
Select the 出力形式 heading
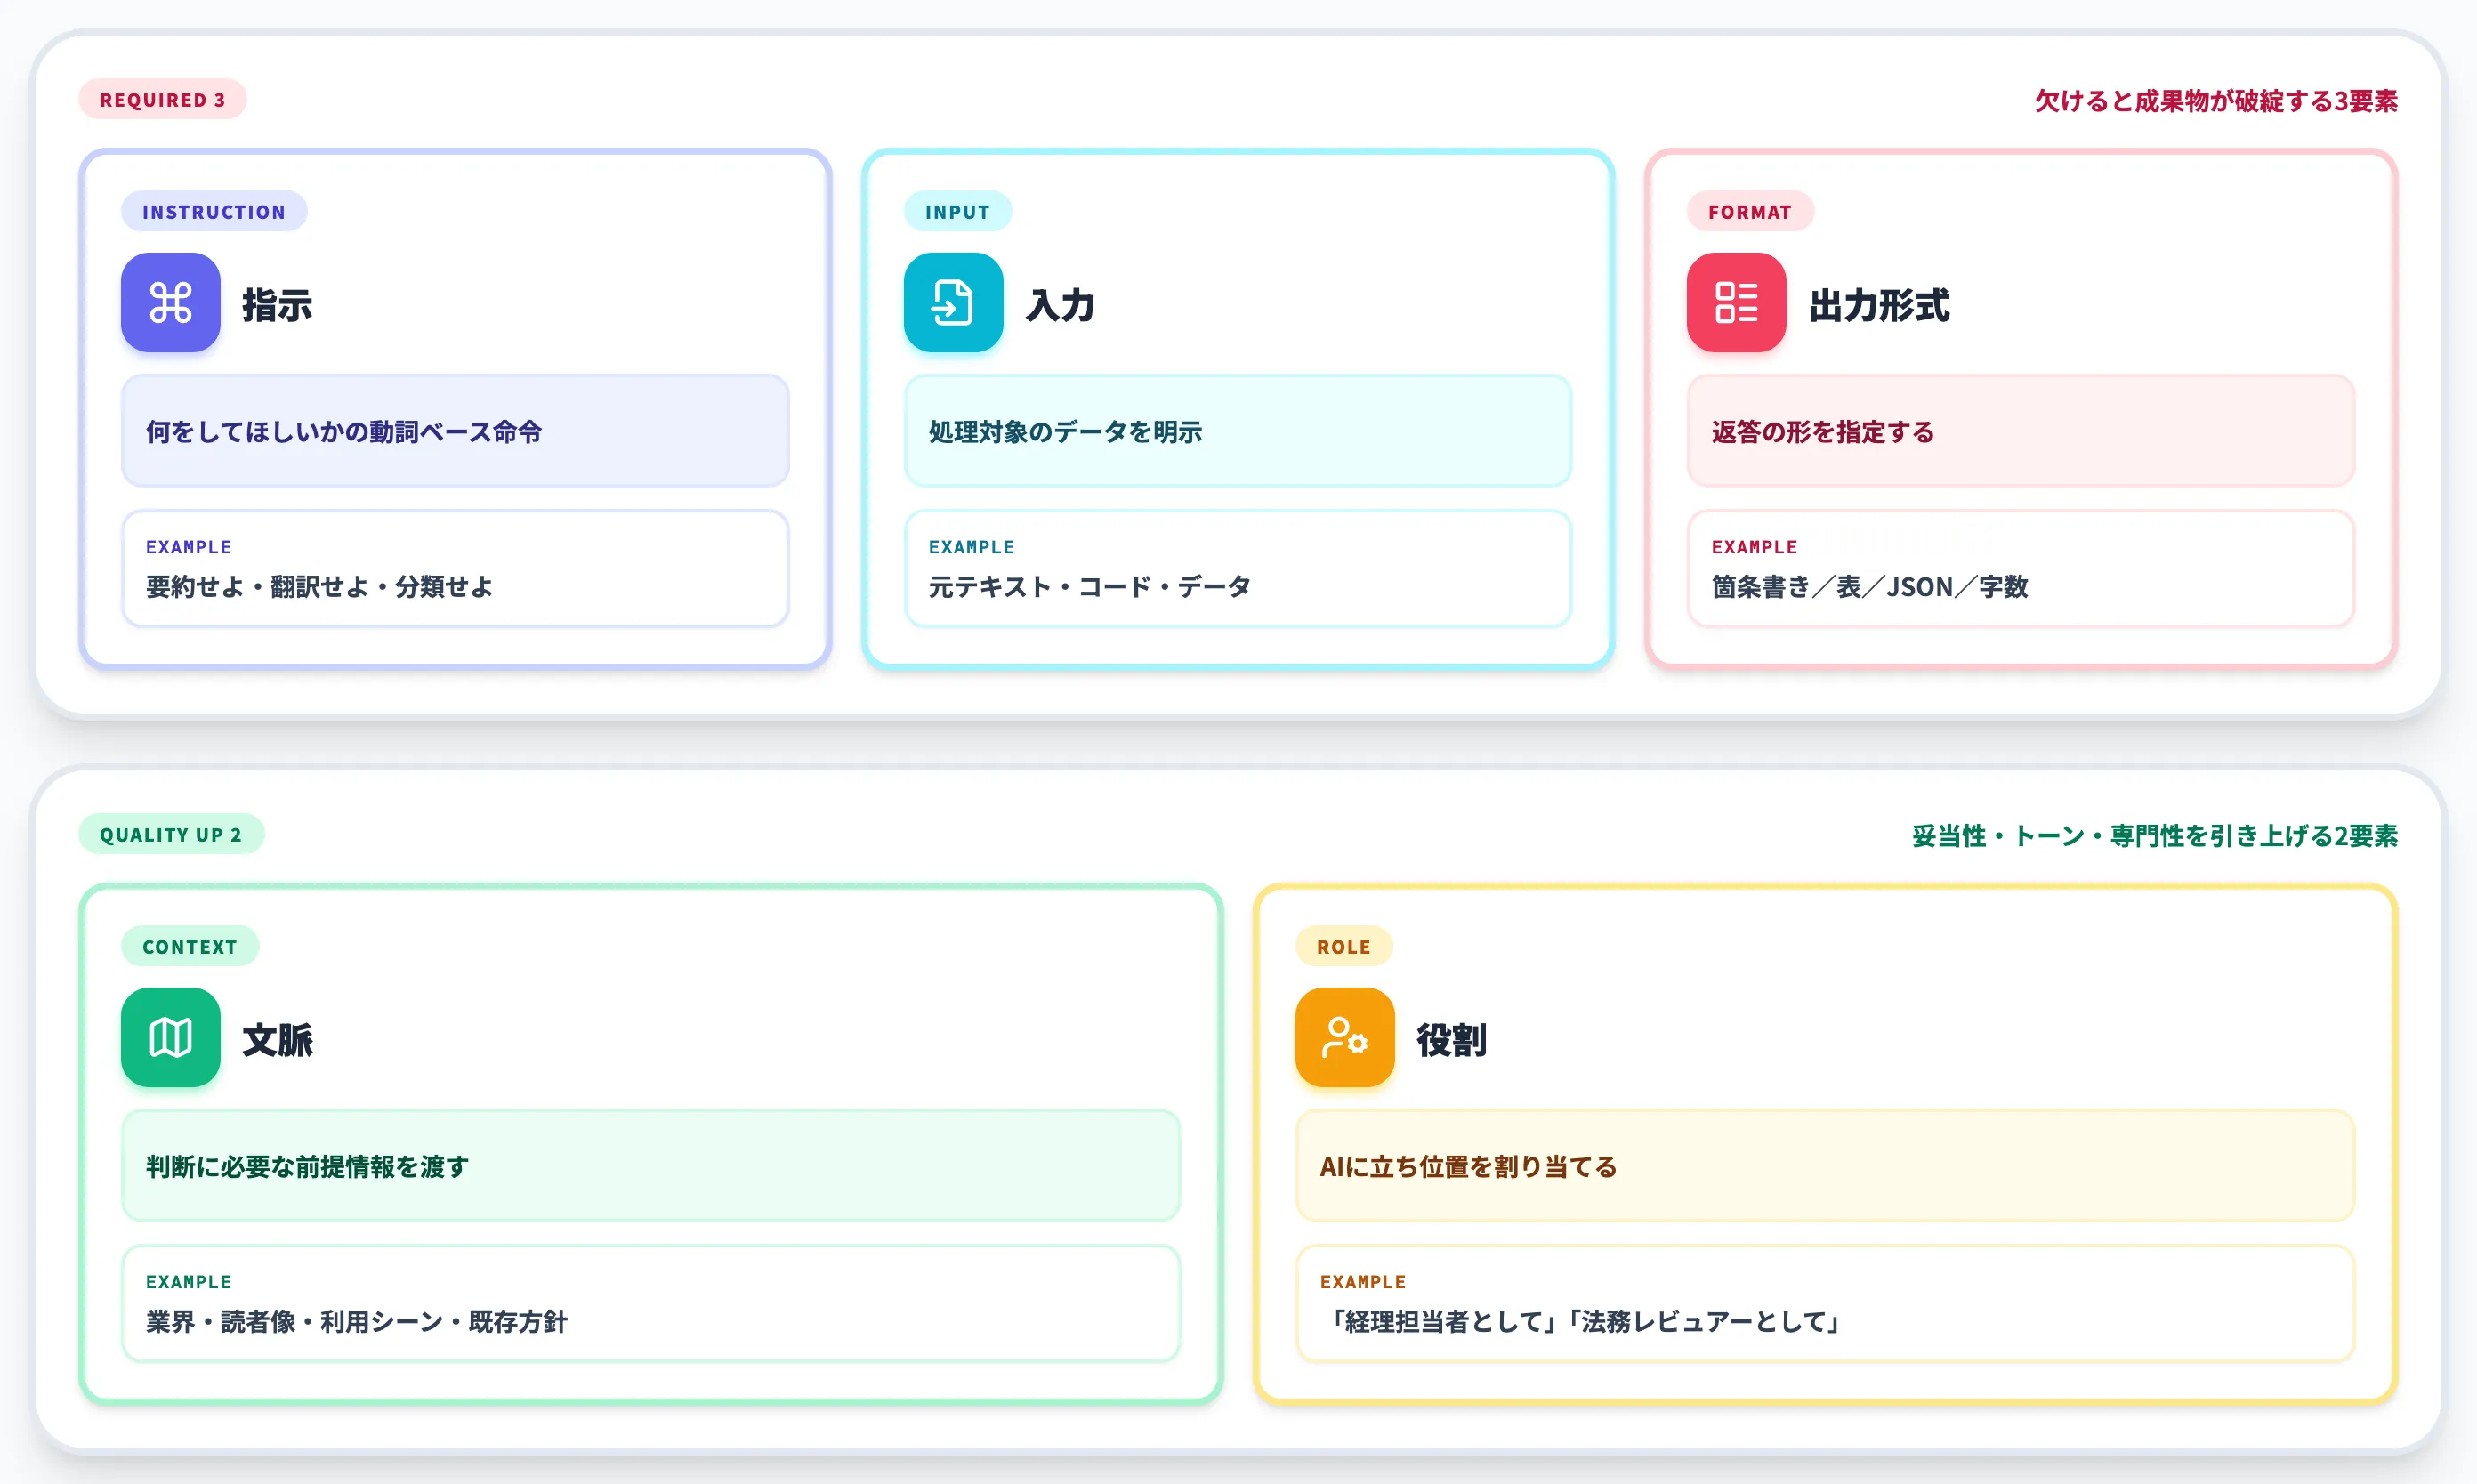point(1879,305)
